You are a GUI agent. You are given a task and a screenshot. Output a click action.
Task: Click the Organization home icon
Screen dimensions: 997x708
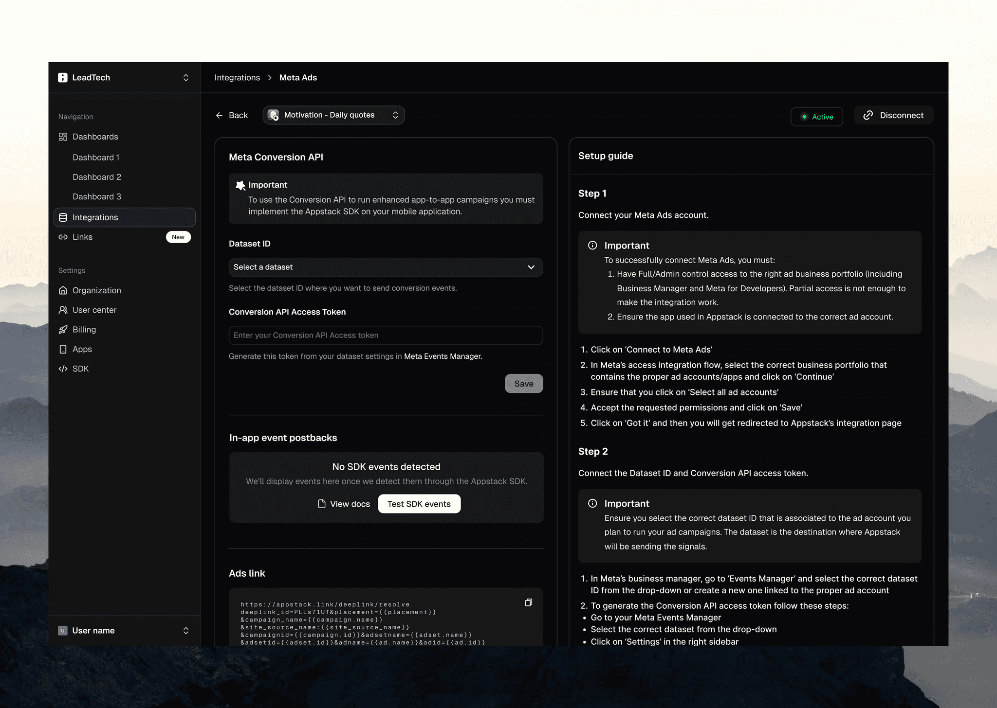(x=63, y=290)
